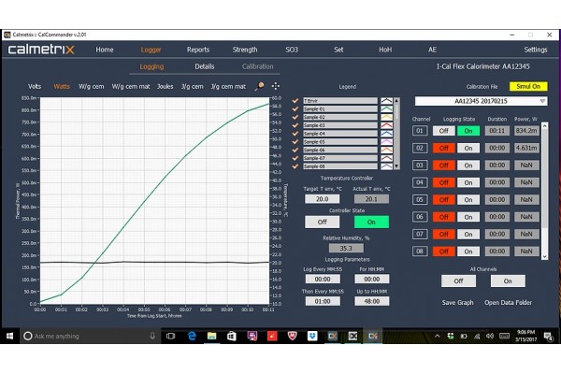Click the Then Every MM:SS field
561x374 pixels.
(x=323, y=301)
